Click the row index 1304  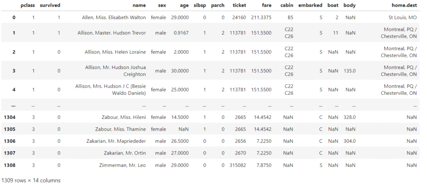click(x=9, y=118)
